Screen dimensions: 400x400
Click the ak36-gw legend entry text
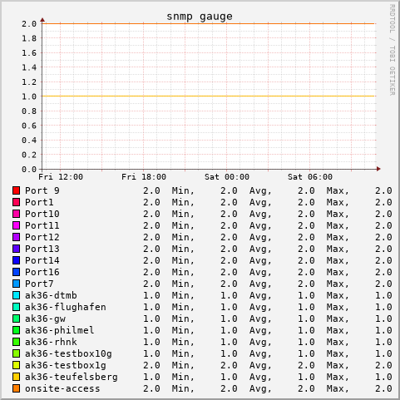point(45,319)
